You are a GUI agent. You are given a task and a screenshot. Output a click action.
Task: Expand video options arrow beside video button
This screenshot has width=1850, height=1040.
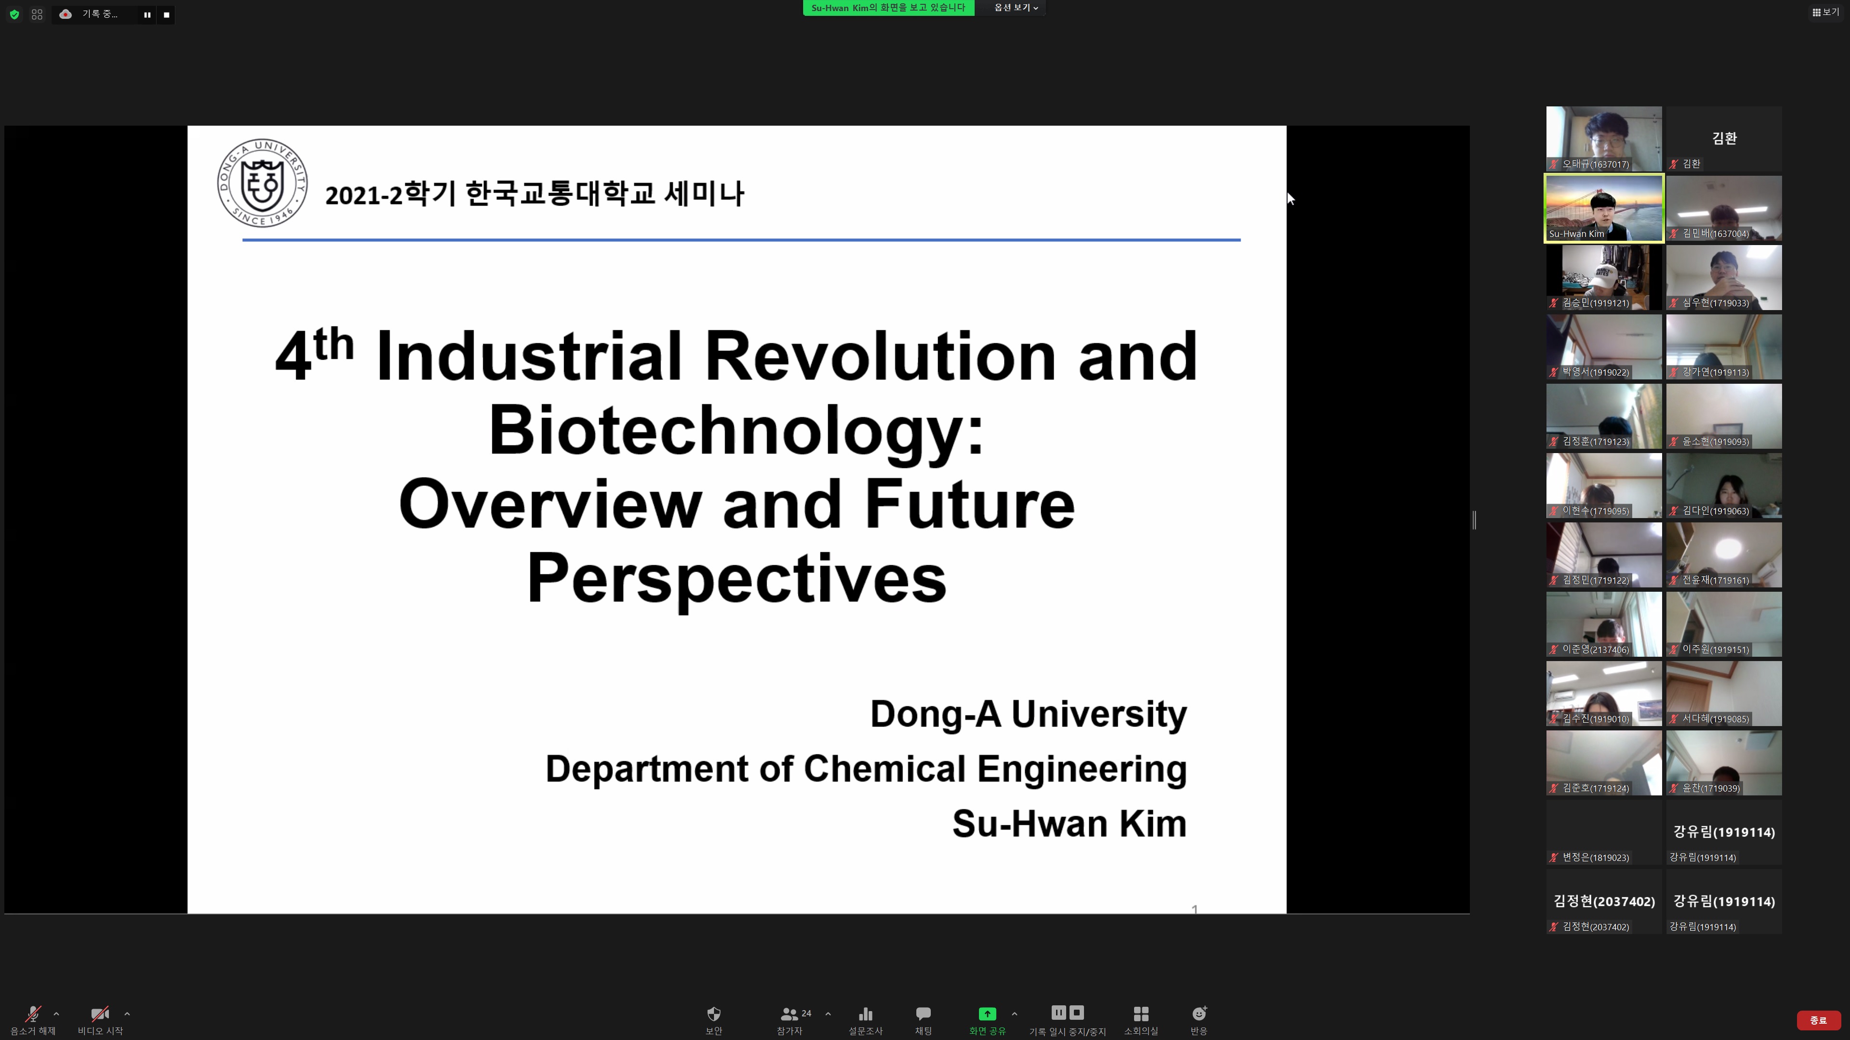tap(127, 1014)
